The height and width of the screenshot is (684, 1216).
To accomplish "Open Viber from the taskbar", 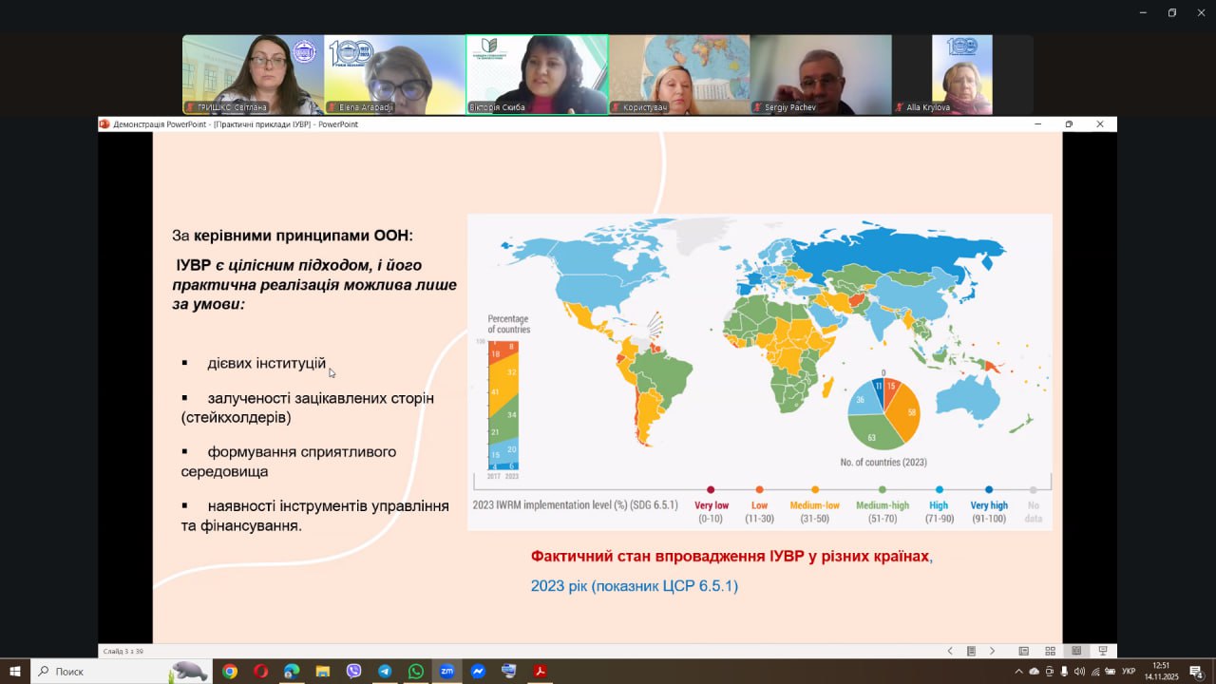I will point(353,672).
